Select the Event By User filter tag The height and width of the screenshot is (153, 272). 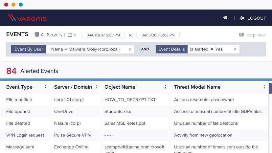[29, 49]
